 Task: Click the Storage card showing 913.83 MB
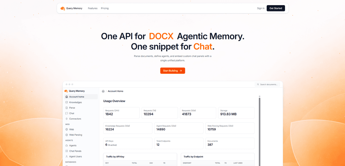(236, 113)
